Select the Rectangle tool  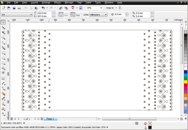tap(3, 53)
